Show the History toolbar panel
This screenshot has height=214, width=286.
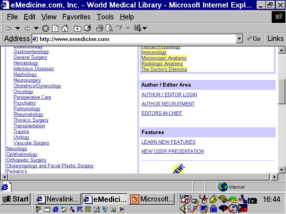pyautogui.click(x=87, y=28)
